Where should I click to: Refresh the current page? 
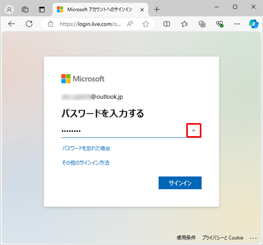click(29, 24)
